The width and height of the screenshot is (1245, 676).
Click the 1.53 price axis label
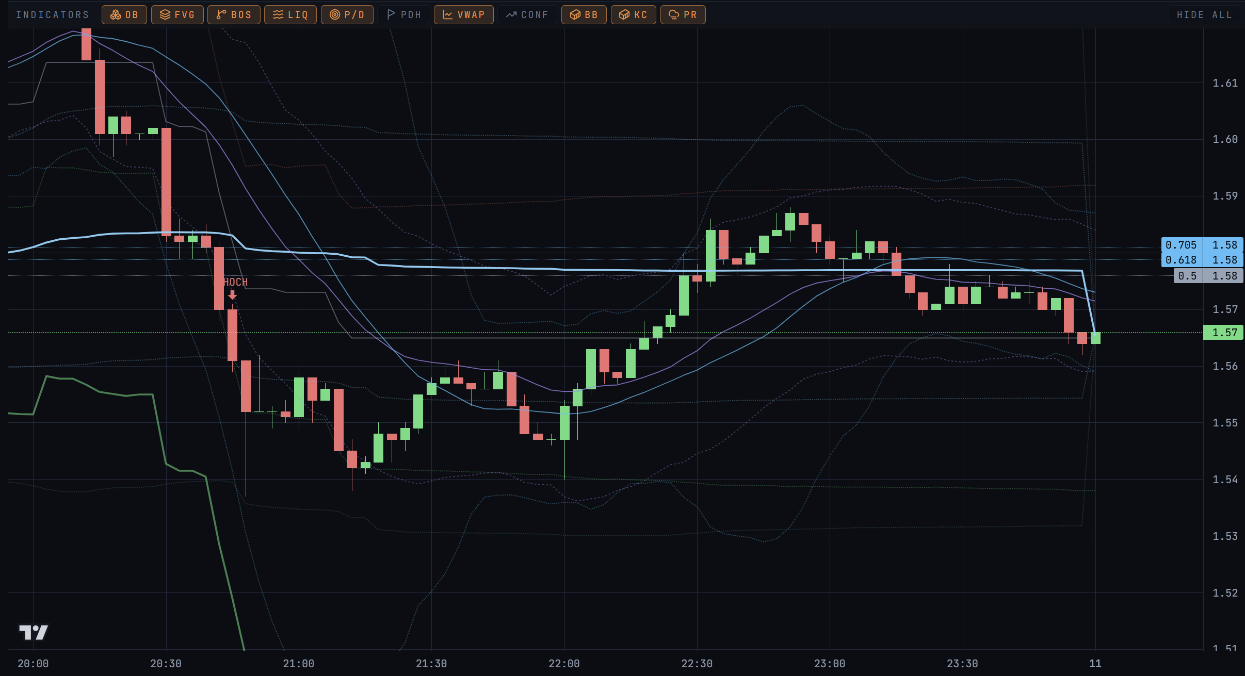point(1225,536)
